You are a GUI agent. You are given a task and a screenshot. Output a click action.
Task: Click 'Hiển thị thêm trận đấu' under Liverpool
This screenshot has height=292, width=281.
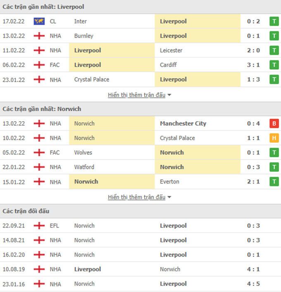[136, 95]
